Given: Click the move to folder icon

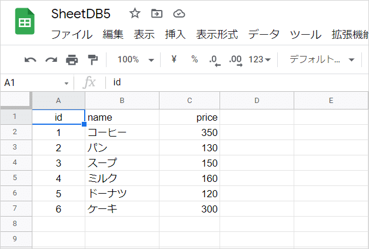Looking at the screenshot, I should point(157,14).
